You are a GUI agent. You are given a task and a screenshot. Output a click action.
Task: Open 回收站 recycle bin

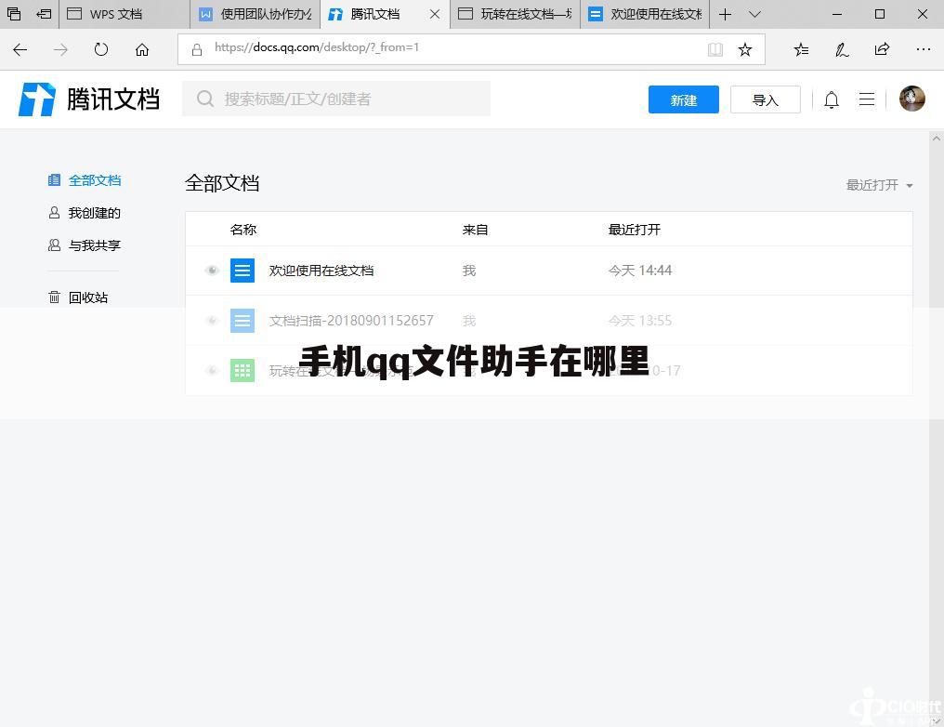coord(78,297)
